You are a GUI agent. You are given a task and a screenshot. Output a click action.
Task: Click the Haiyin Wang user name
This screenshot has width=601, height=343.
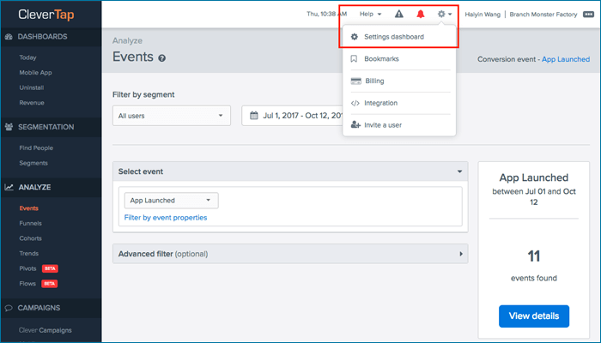(483, 15)
